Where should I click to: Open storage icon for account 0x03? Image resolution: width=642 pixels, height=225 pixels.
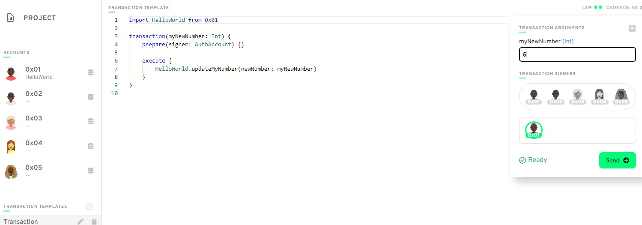tap(91, 121)
